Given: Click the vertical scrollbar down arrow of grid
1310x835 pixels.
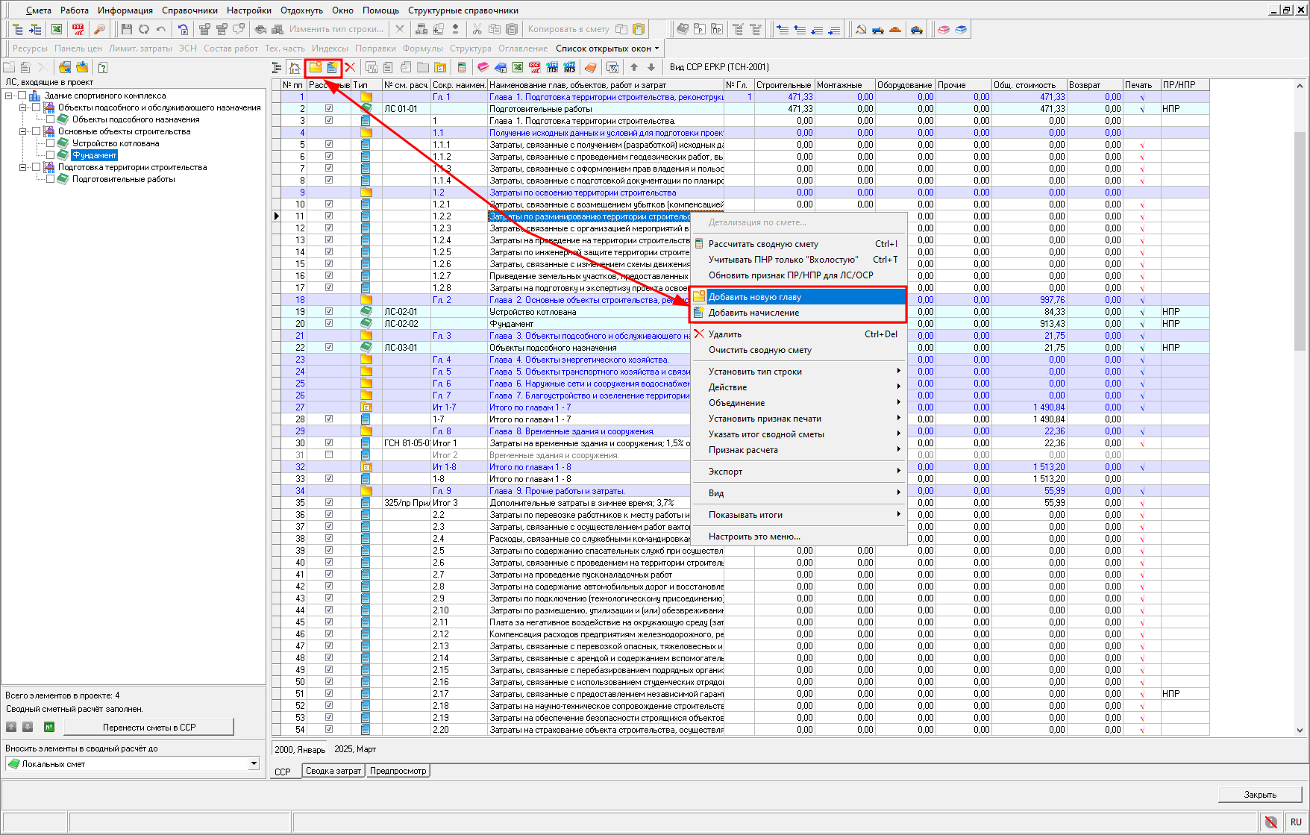Looking at the screenshot, I should click(x=1300, y=731).
